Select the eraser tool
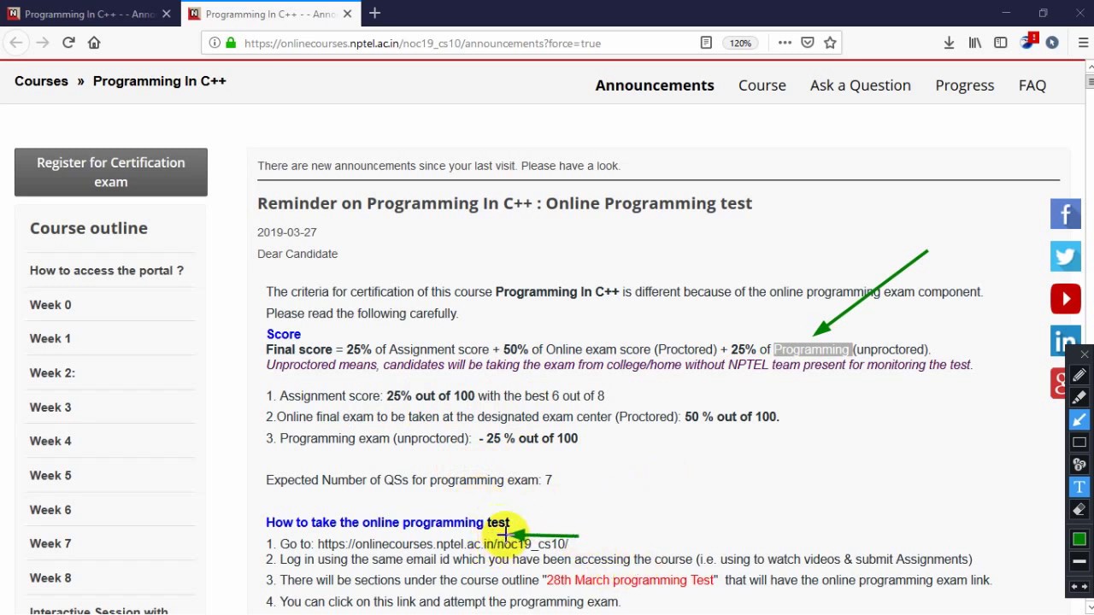The width and height of the screenshot is (1094, 615). (1079, 509)
